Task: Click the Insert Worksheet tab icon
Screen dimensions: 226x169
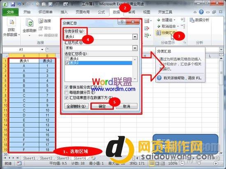Action: coord(93,158)
